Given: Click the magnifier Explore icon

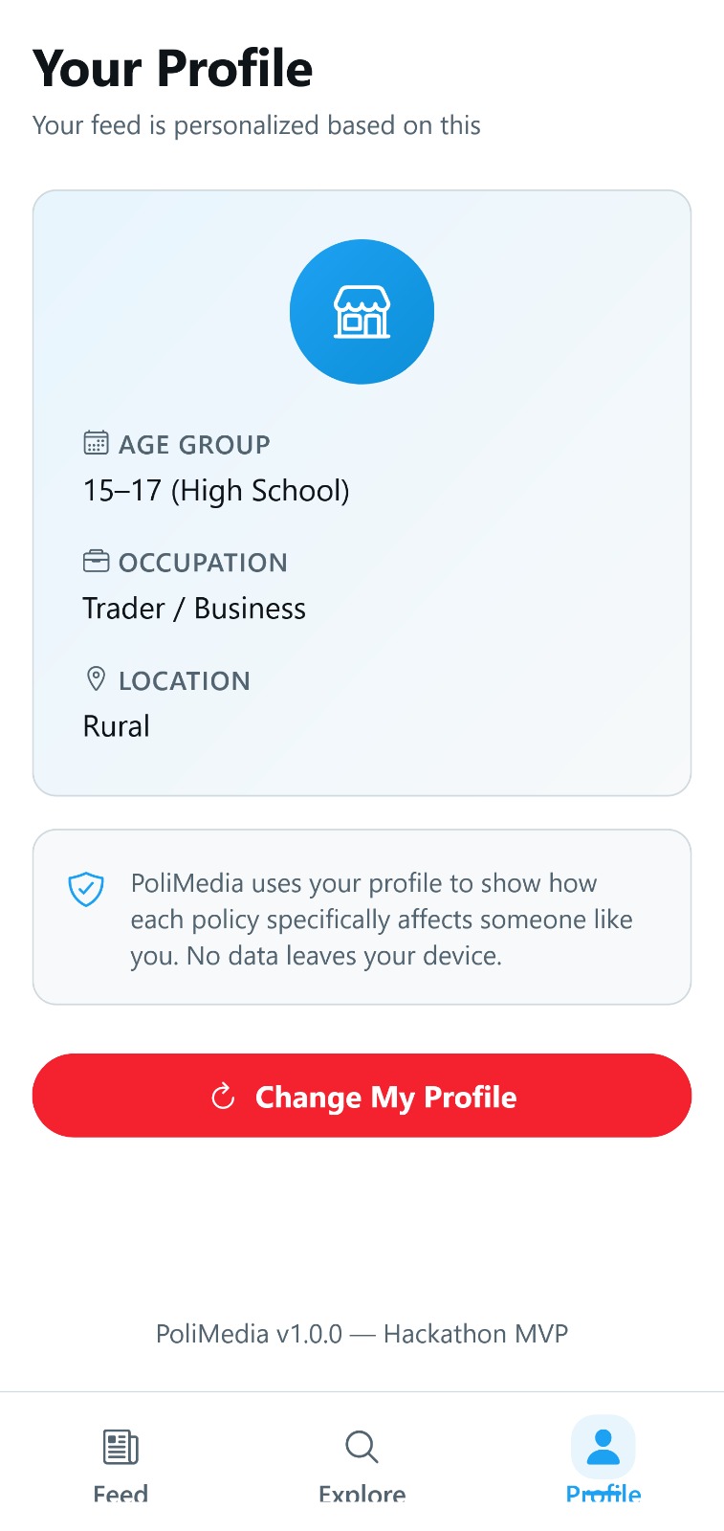Looking at the screenshot, I should pos(362,1447).
